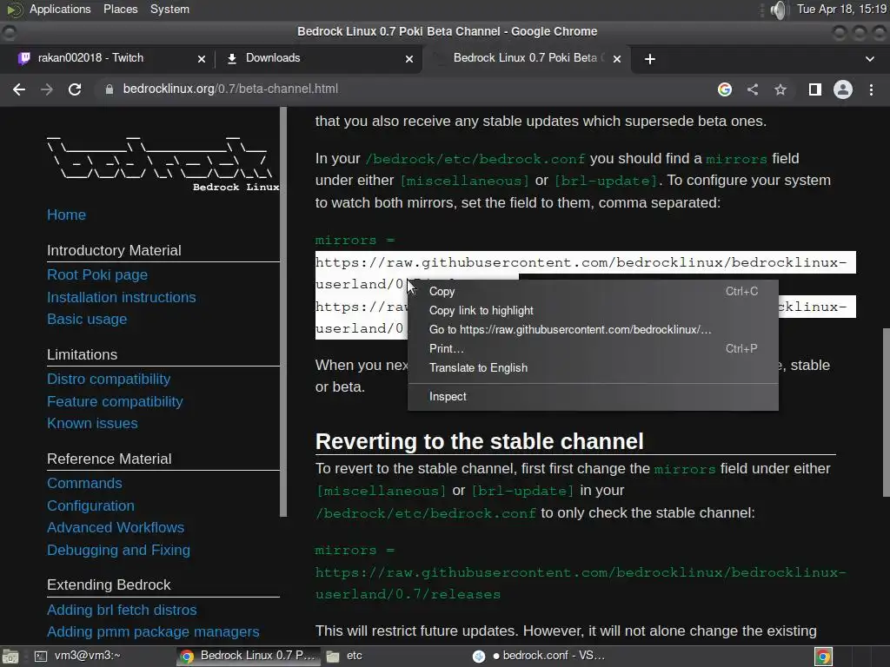Open Debugging and Fixing link

[x=118, y=550]
